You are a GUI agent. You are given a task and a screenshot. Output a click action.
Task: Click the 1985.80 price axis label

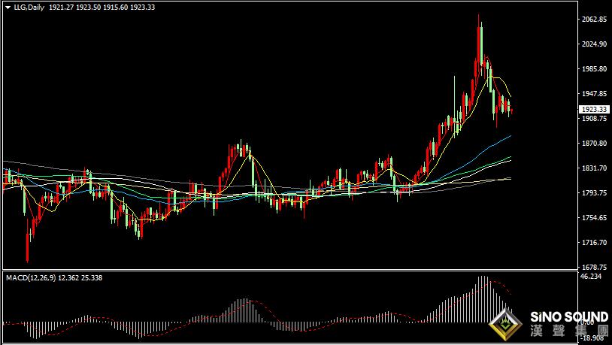[594, 69]
